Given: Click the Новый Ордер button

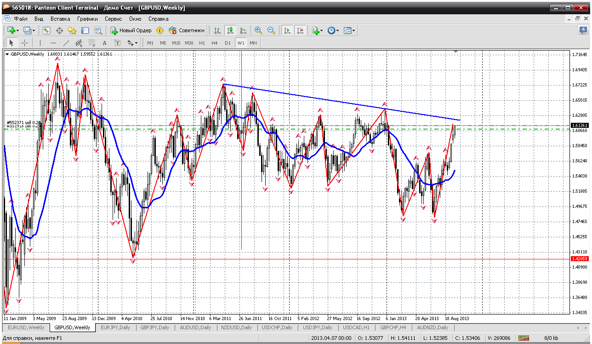Looking at the screenshot, I should pos(131,30).
